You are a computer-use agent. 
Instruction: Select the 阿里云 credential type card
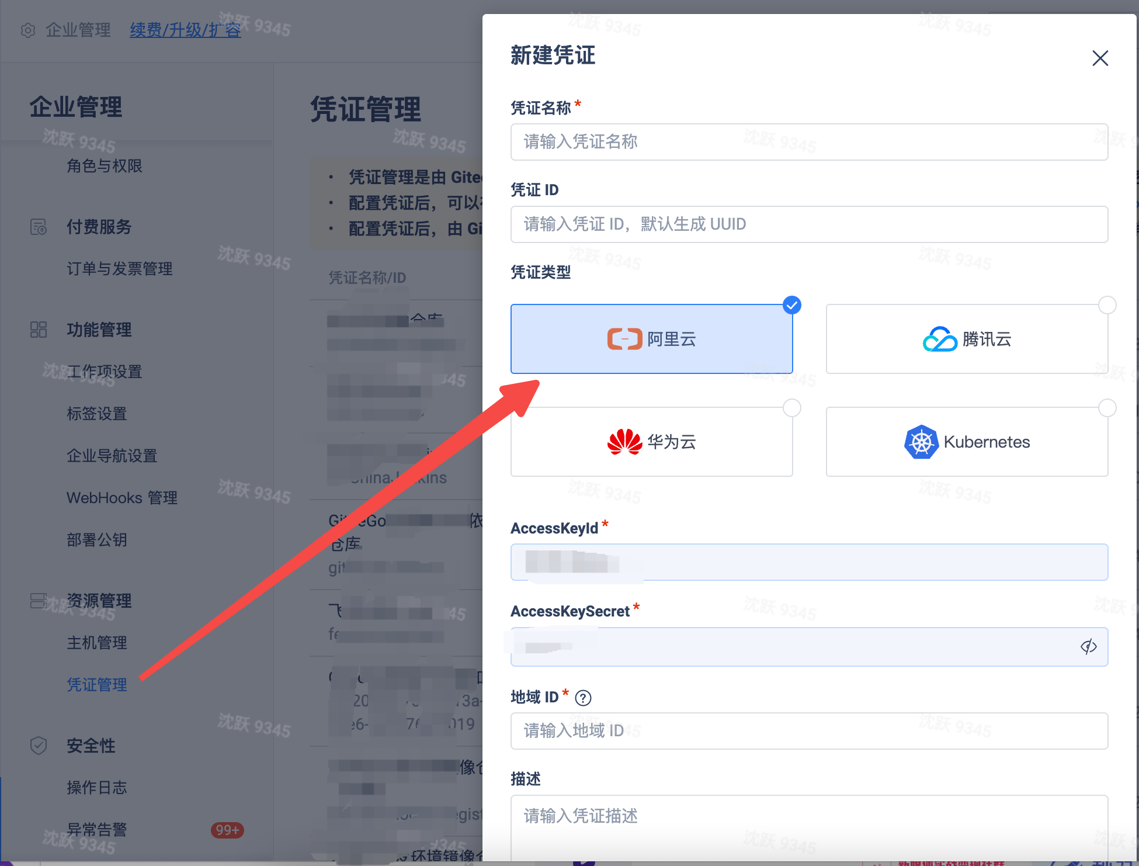coord(651,339)
